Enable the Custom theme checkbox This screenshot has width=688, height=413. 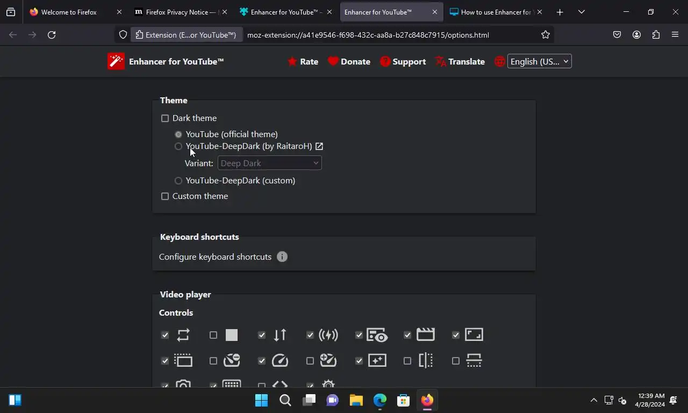(165, 196)
